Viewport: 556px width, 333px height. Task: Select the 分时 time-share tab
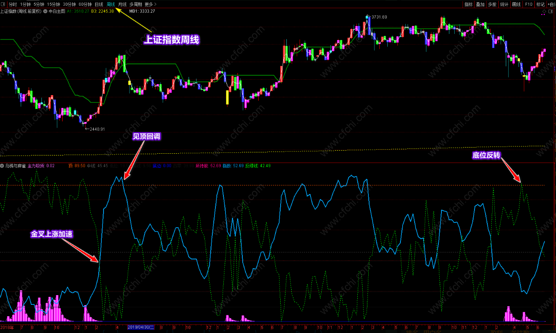(x=13, y=4)
